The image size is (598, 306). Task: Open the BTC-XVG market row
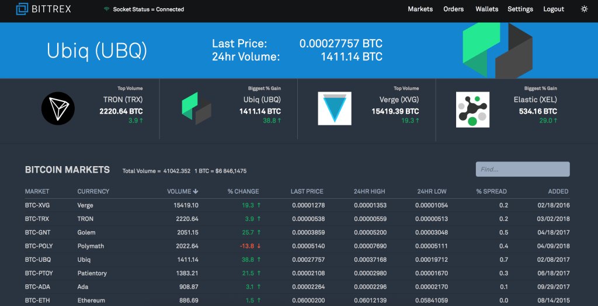click(297, 205)
